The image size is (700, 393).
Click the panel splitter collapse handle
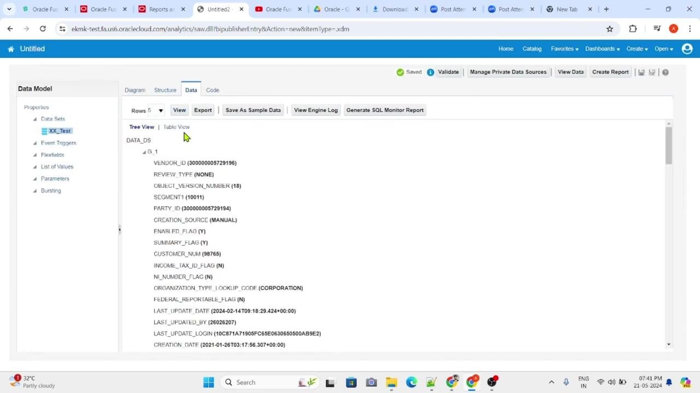pos(120,230)
